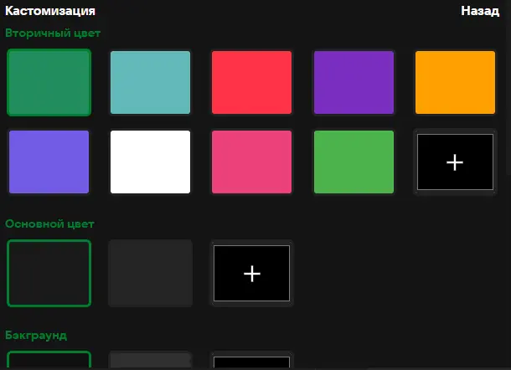
Task: Select the white secondary color swatch
Action: [x=151, y=162]
